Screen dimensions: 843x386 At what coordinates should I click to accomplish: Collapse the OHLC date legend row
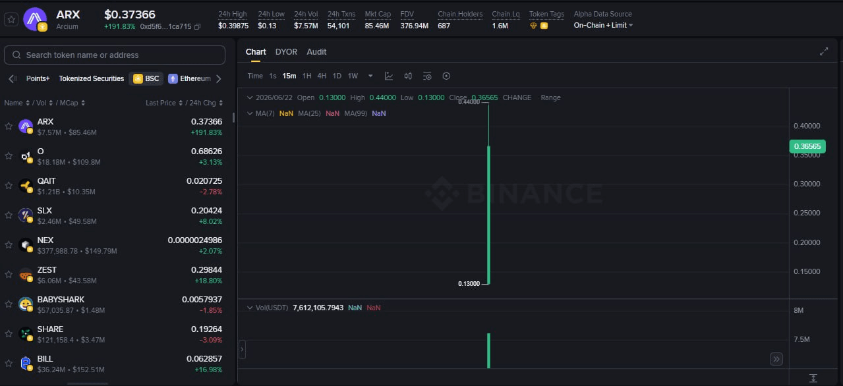click(x=250, y=97)
